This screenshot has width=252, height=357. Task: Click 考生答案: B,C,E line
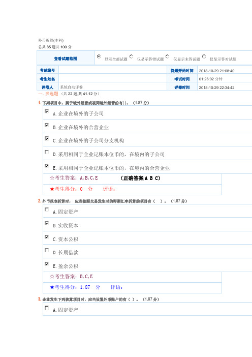(71, 277)
